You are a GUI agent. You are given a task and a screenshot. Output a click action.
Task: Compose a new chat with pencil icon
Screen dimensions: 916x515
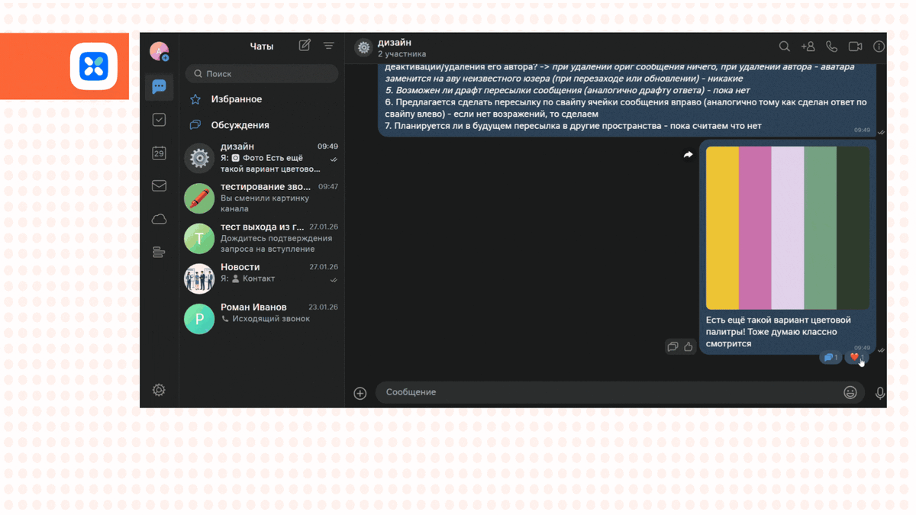[x=305, y=46]
